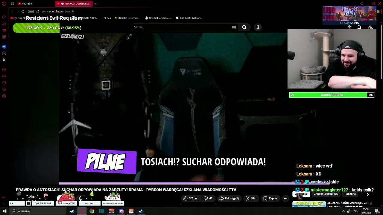Open a new browser tab
This screenshot has height=215, width=383.
pyautogui.click(x=95, y=4)
